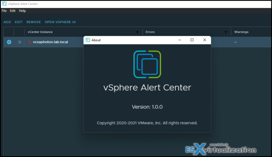
Task: Open the Help menu
Action: click(22, 11)
